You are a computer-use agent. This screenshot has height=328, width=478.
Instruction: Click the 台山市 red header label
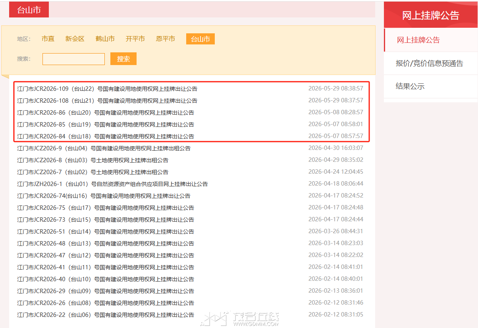pyautogui.click(x=29, y=10)
